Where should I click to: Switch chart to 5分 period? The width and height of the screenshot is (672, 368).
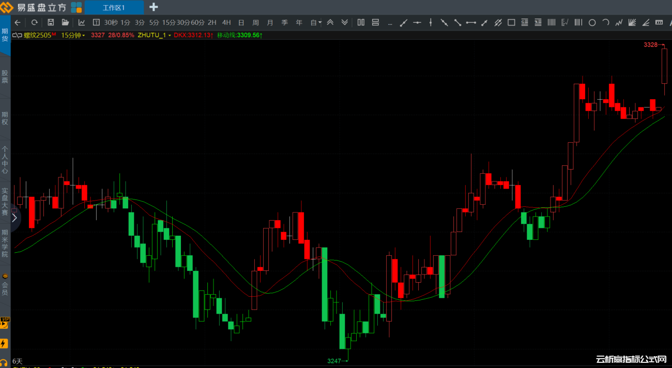tap(154, 22)
